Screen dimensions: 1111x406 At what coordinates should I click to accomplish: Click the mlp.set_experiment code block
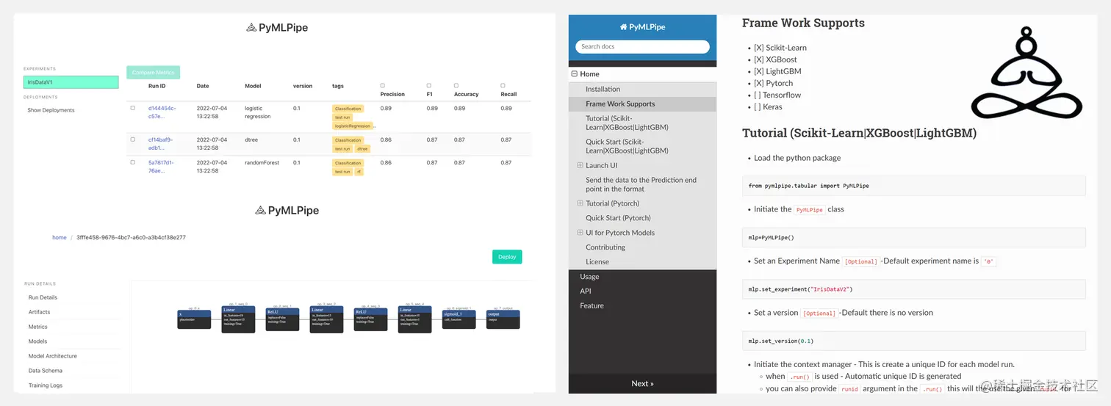913,289
